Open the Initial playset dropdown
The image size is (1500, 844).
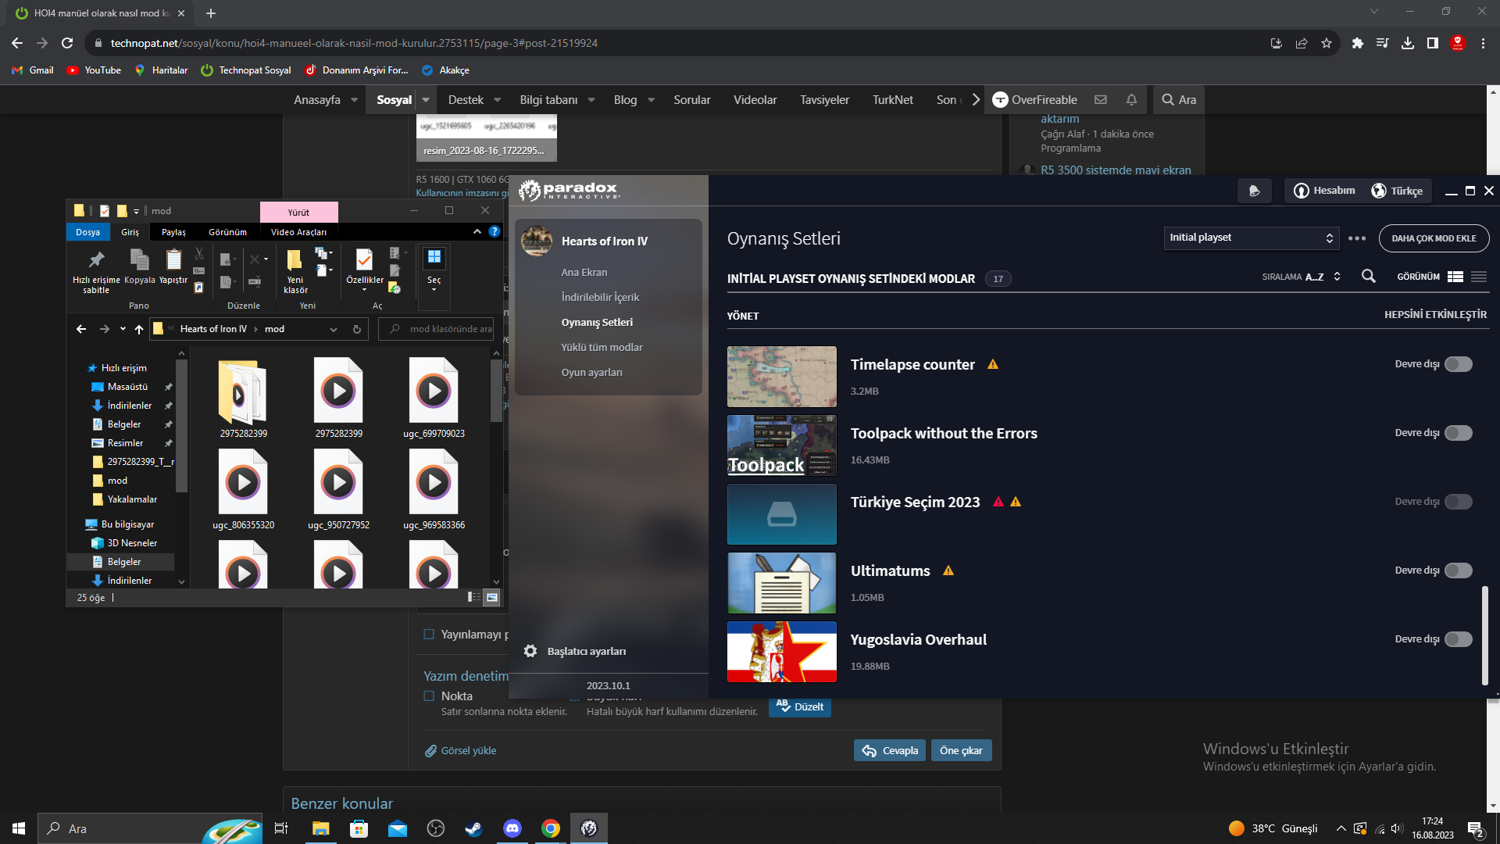[x=1251, y=238]
